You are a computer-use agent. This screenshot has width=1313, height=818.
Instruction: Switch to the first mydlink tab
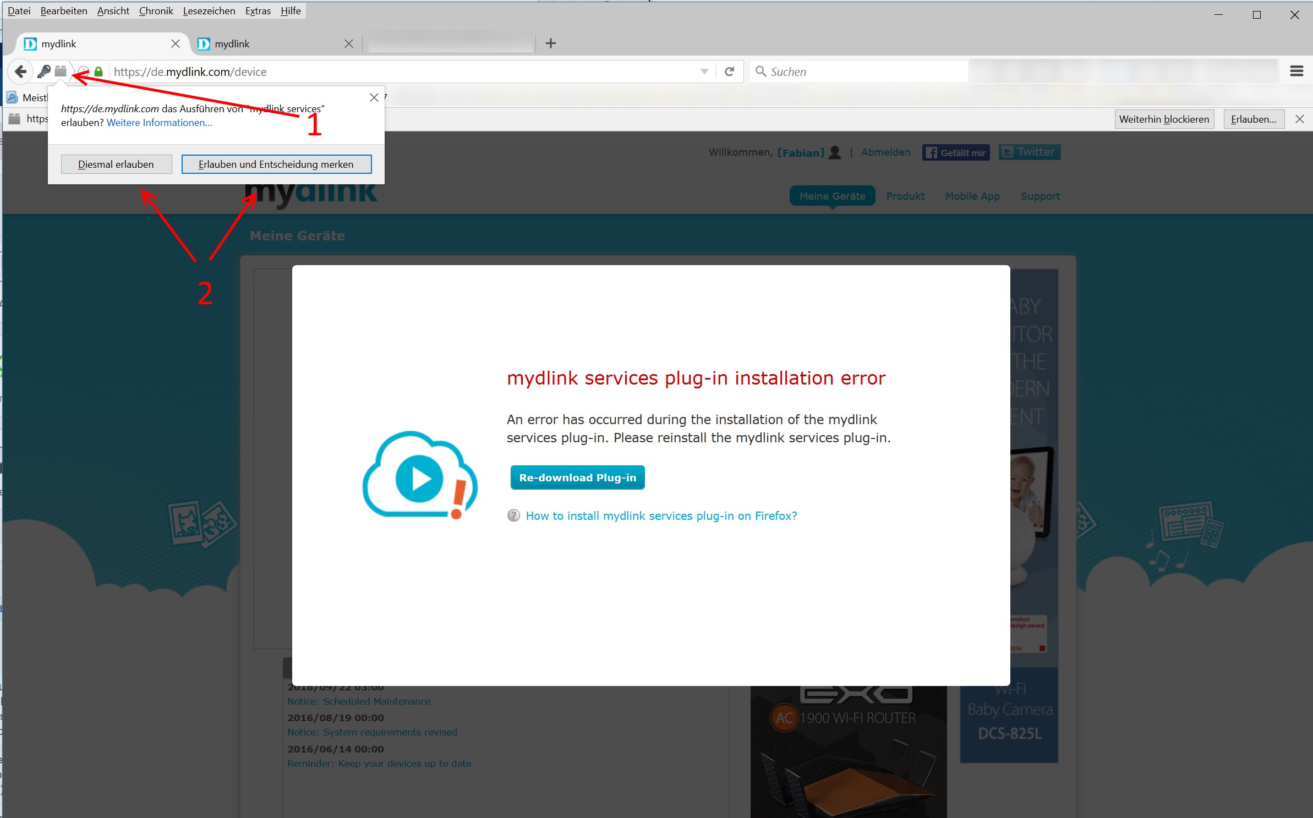coord(102,43)
